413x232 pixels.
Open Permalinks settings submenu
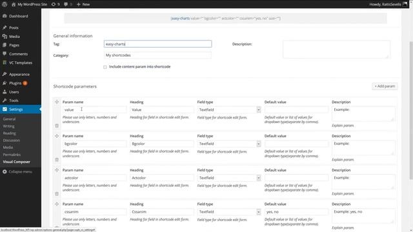[x=12, y=155]
